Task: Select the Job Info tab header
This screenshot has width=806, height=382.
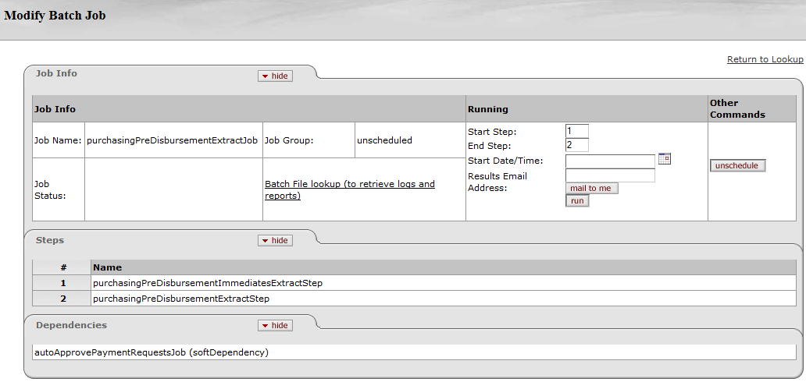Action: point(56,73)
